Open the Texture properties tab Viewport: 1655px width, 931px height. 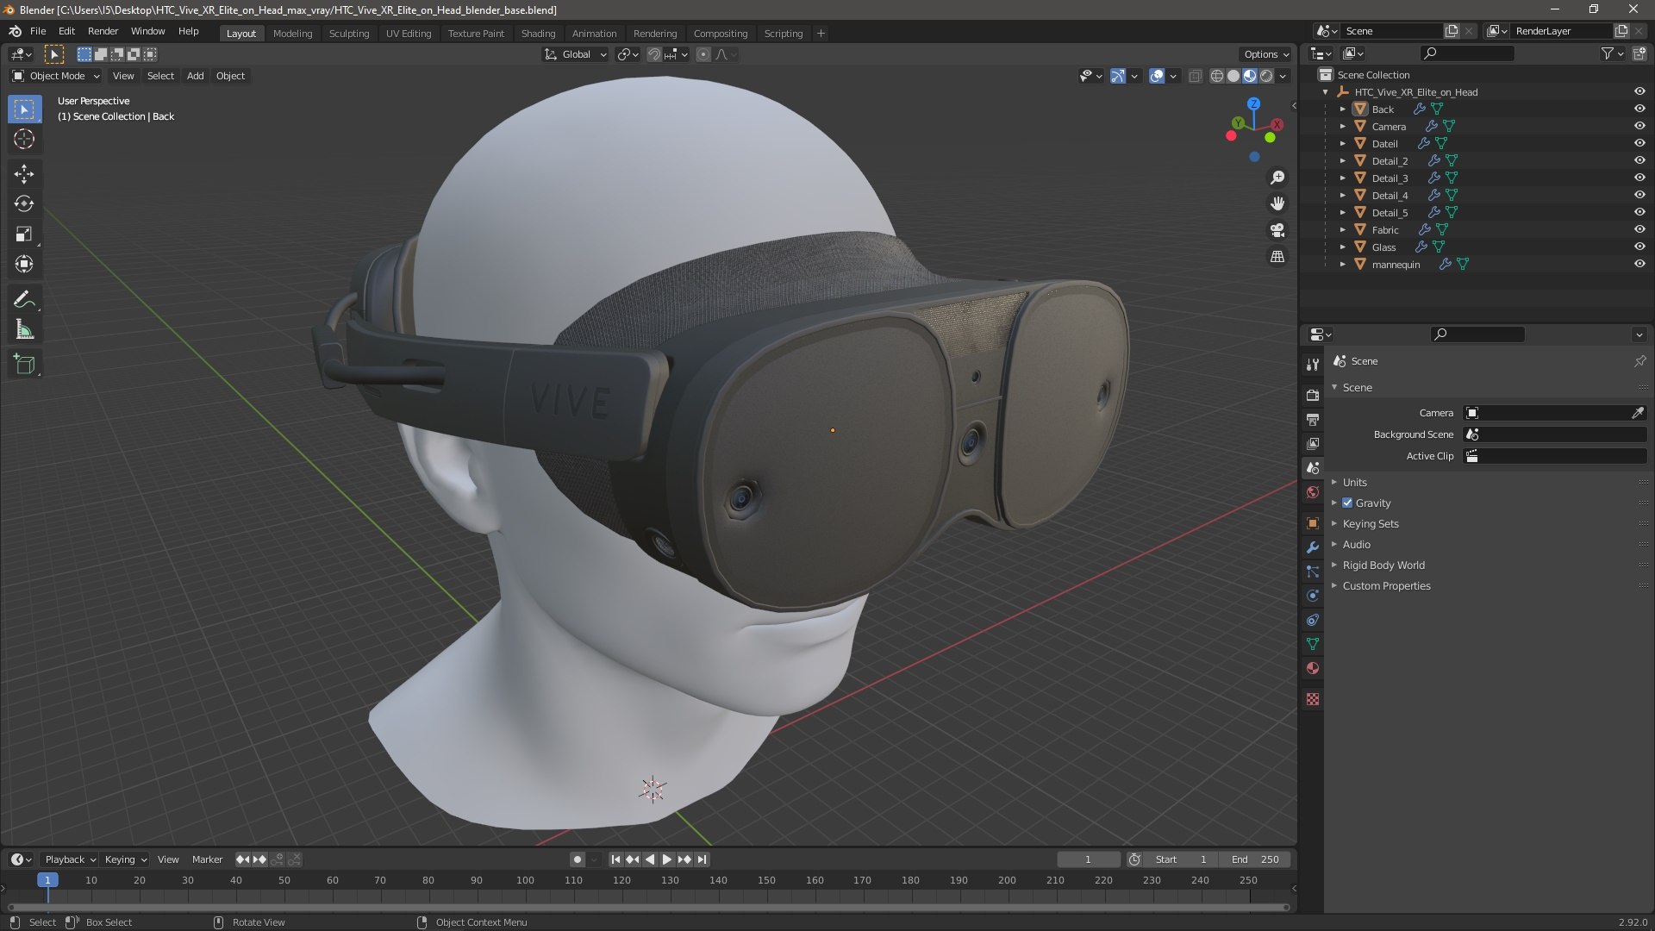pyautogui.click(x=1313, y=699)
